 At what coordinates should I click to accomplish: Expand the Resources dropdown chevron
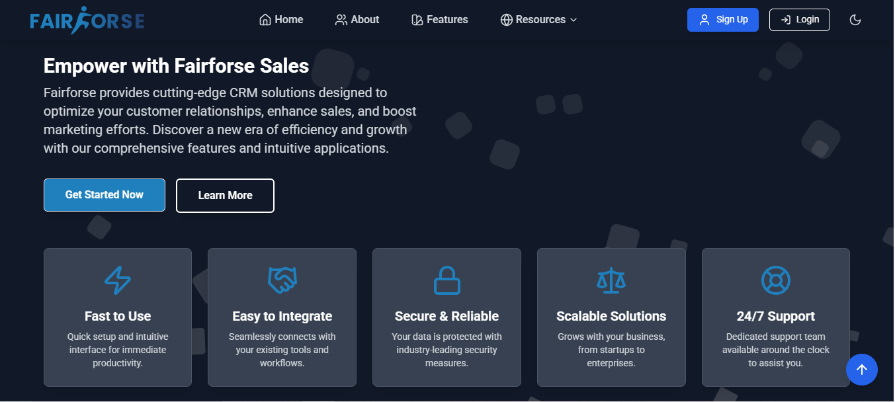click(574, 20)
